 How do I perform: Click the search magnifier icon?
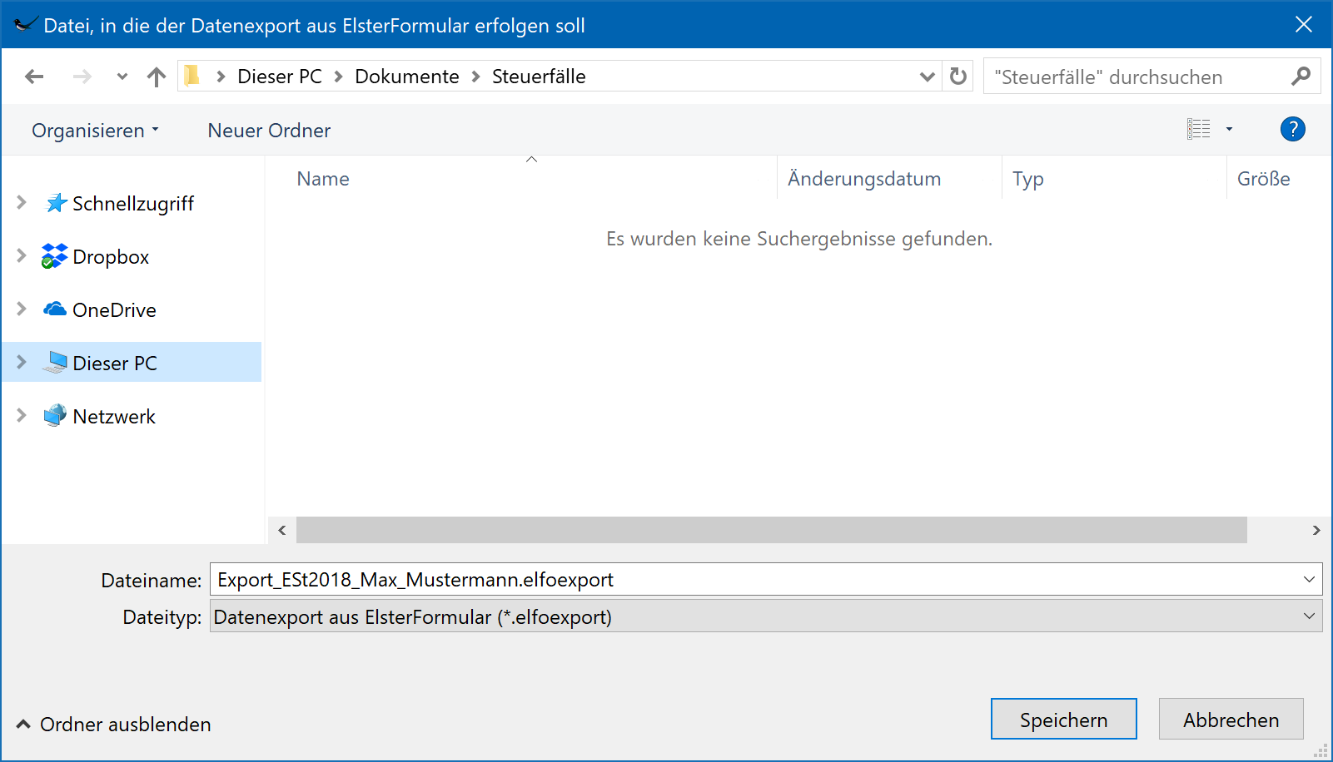coord(1301,77)
